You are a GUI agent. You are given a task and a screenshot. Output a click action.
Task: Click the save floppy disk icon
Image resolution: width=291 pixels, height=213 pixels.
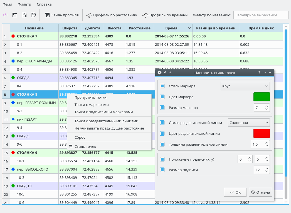click(x=24, y=15)
